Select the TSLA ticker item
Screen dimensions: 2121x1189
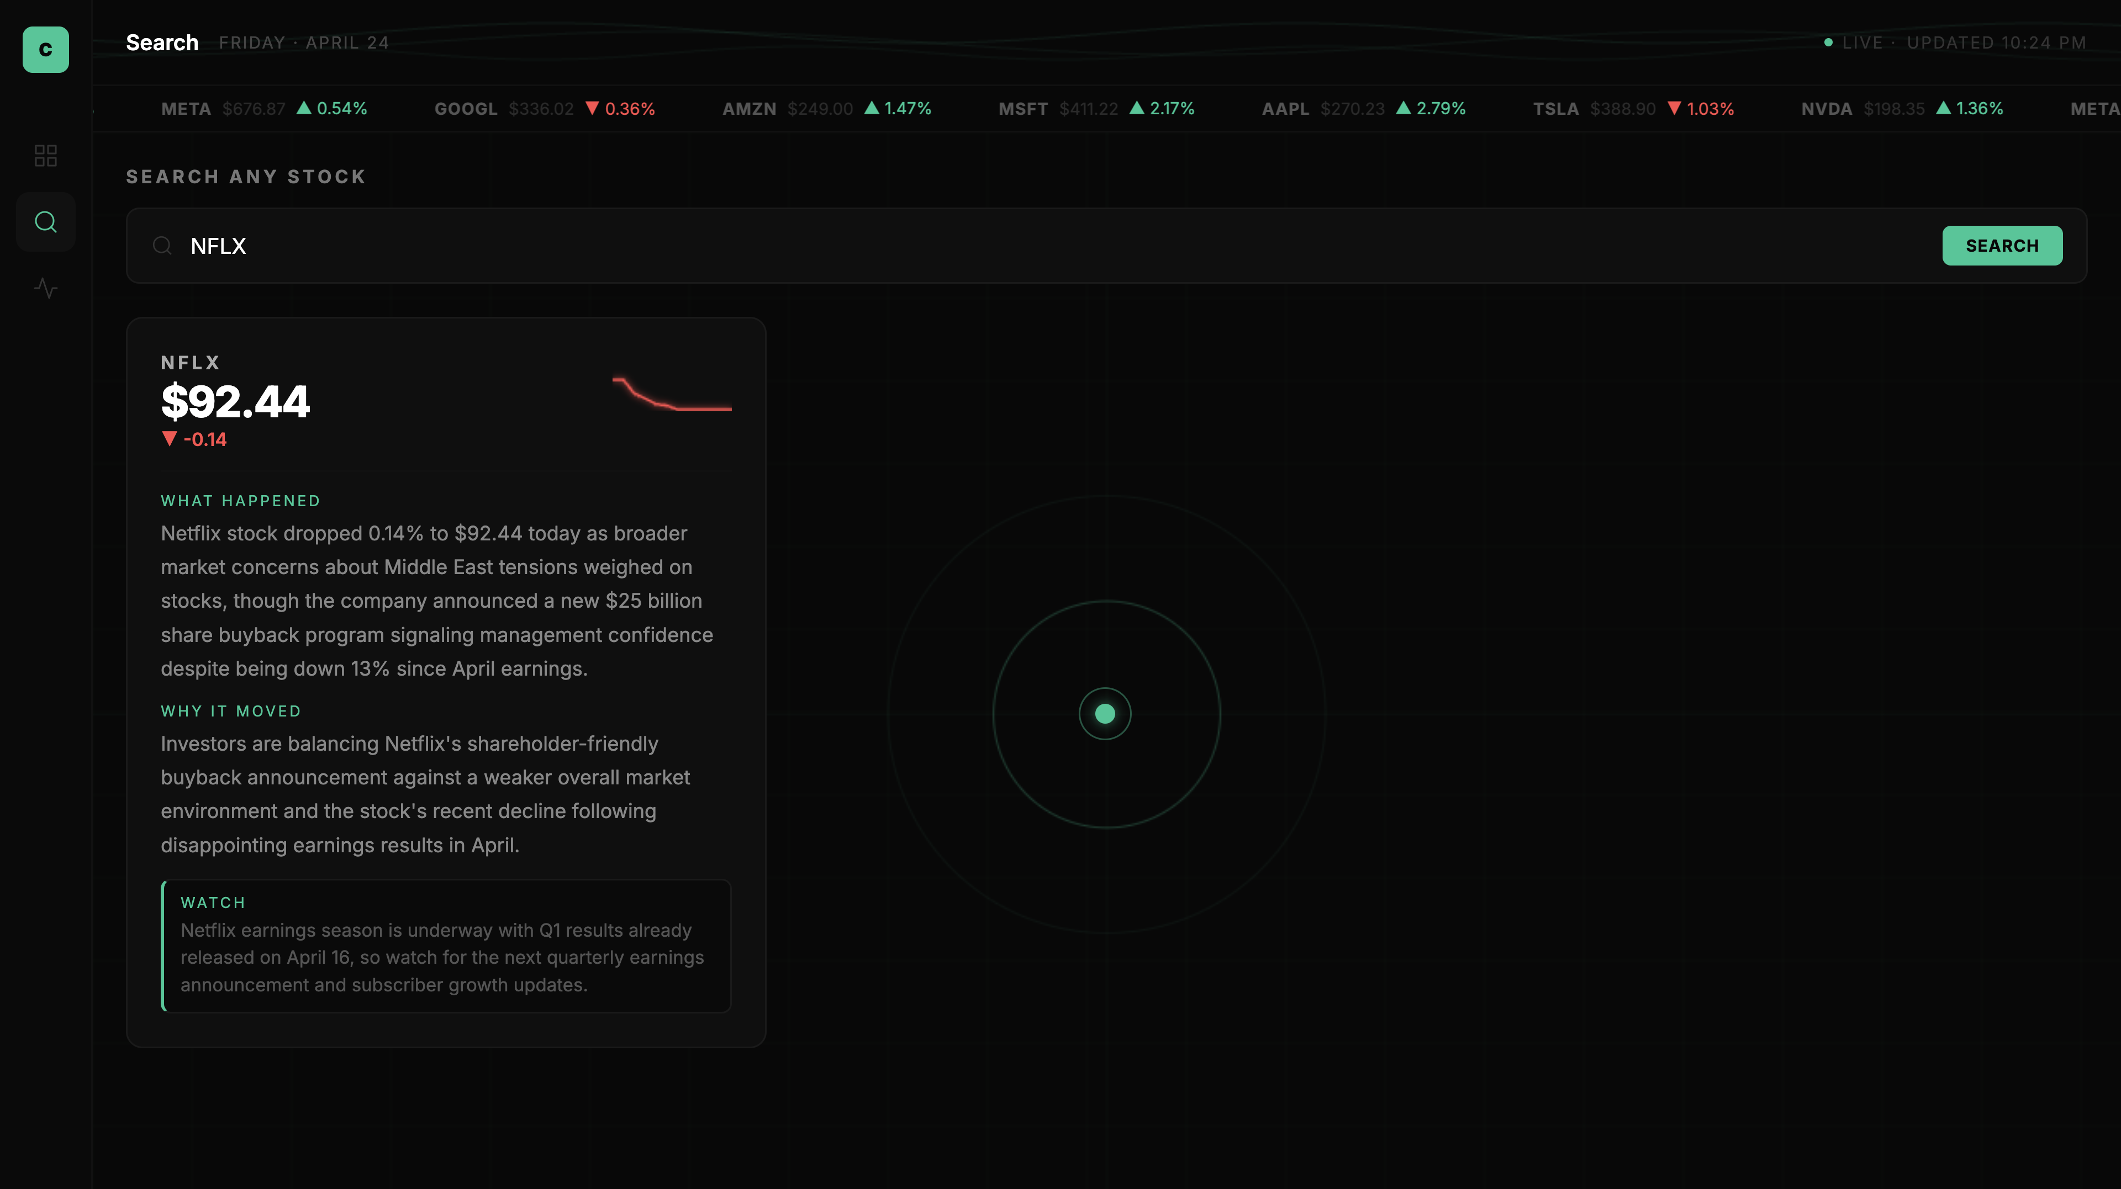[x=1633, y=109]
